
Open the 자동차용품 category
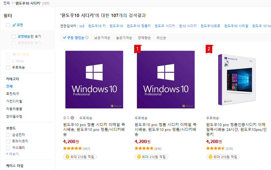pyautogui.click(x=14, y=109)
